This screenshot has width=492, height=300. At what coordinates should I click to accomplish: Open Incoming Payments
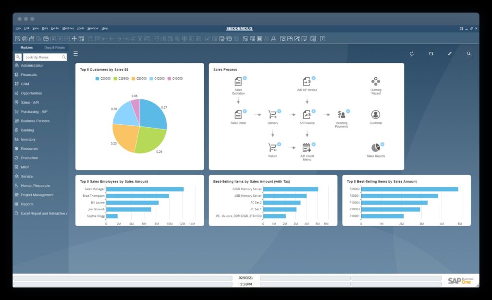(341, 115)
